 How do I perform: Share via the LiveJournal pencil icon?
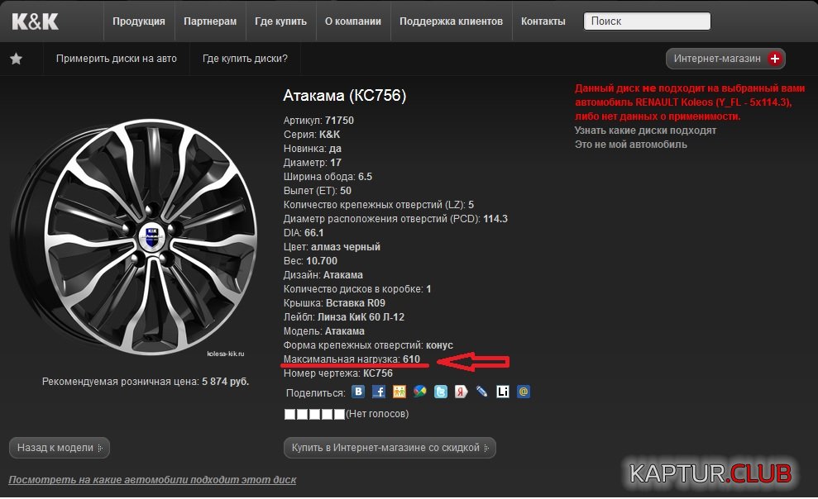(482, 392)
